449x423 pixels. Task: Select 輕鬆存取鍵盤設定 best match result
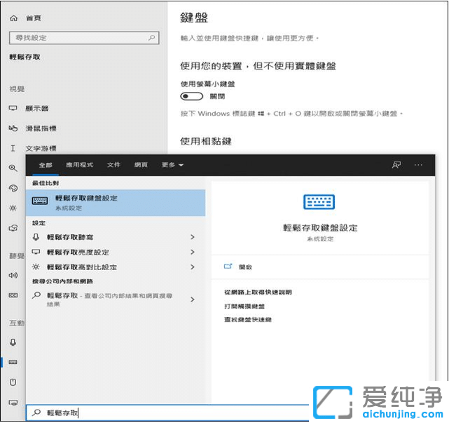116,202
